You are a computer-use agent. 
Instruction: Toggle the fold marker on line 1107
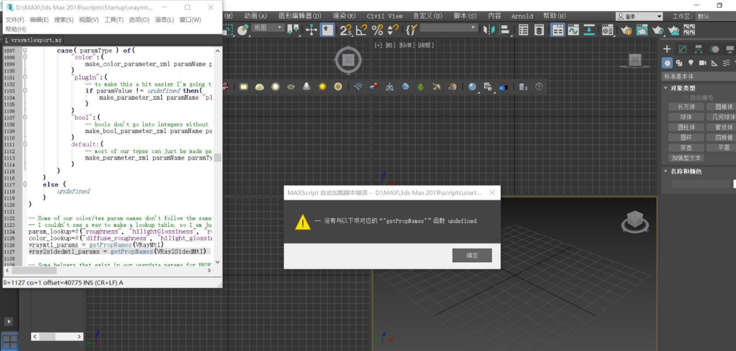(25, 118)
